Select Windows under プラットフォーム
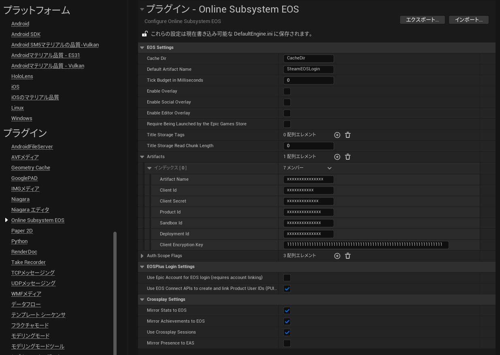Viewport: 500px width, 355px height. 21,118
